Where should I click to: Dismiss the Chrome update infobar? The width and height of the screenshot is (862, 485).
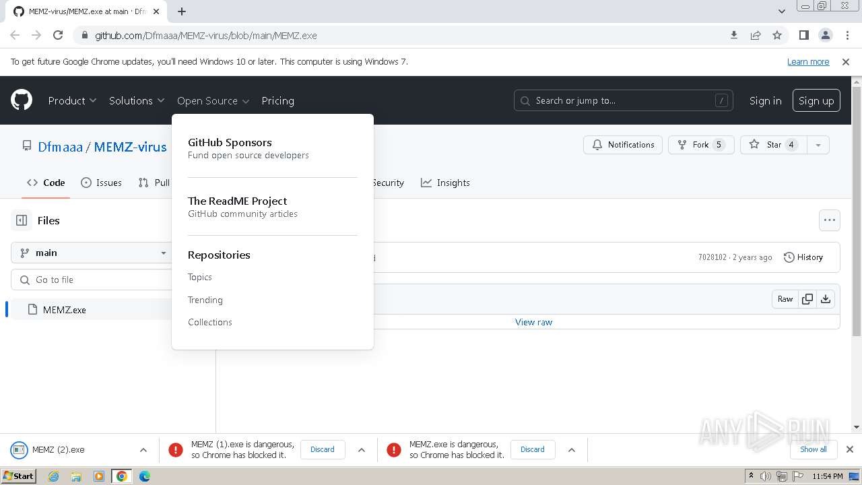846,61
